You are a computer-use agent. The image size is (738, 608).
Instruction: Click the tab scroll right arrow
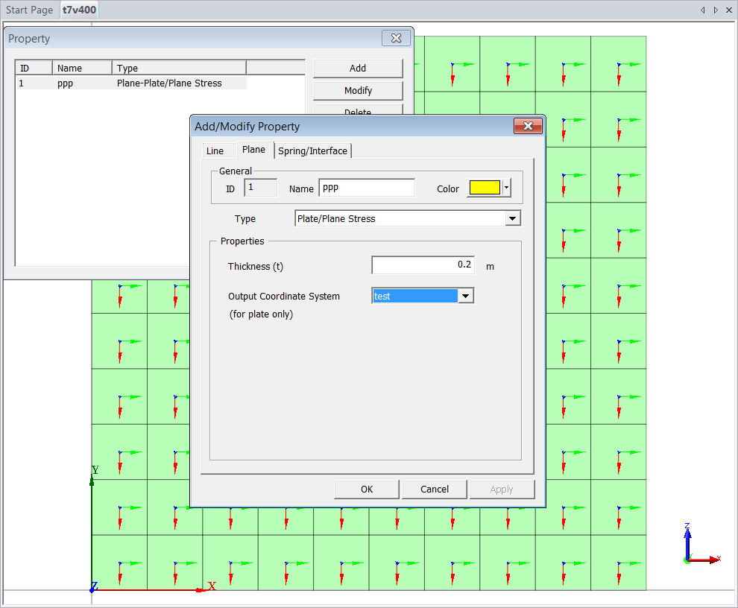click(716, 10)
